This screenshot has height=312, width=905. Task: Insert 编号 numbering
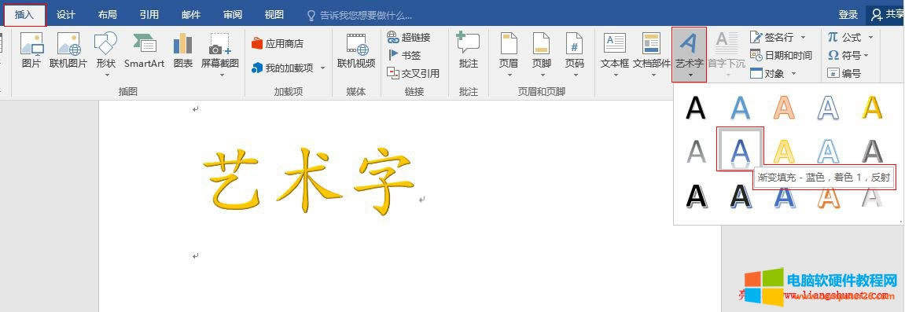click(844, 73)
